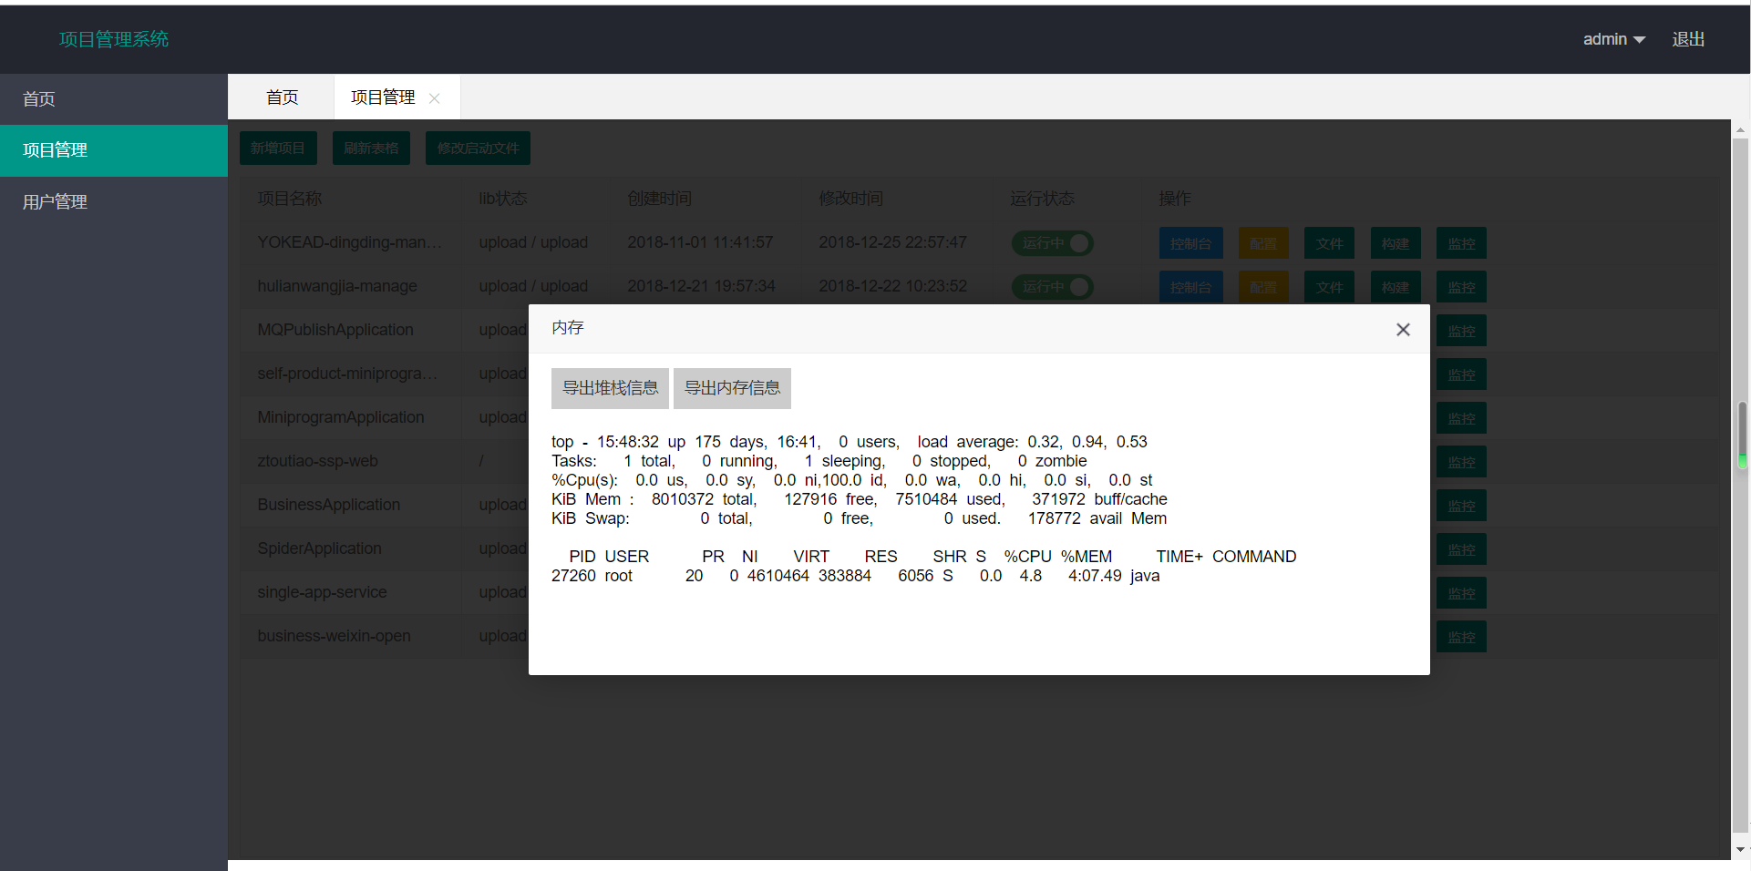
Task: Click 监控 for the single-app-service row
Action: point(1461,593)
